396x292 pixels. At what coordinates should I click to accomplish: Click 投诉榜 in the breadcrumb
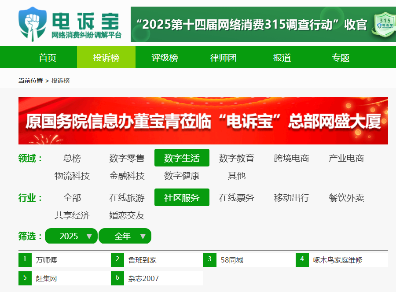tap(60, 81)
